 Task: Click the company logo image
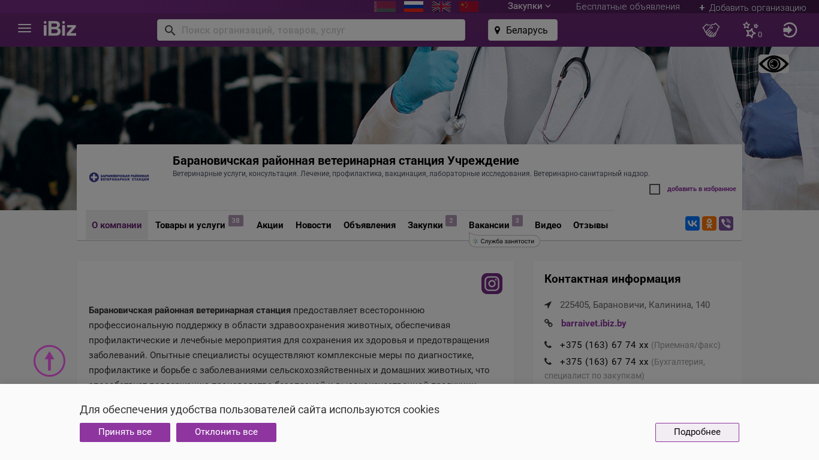119,177
